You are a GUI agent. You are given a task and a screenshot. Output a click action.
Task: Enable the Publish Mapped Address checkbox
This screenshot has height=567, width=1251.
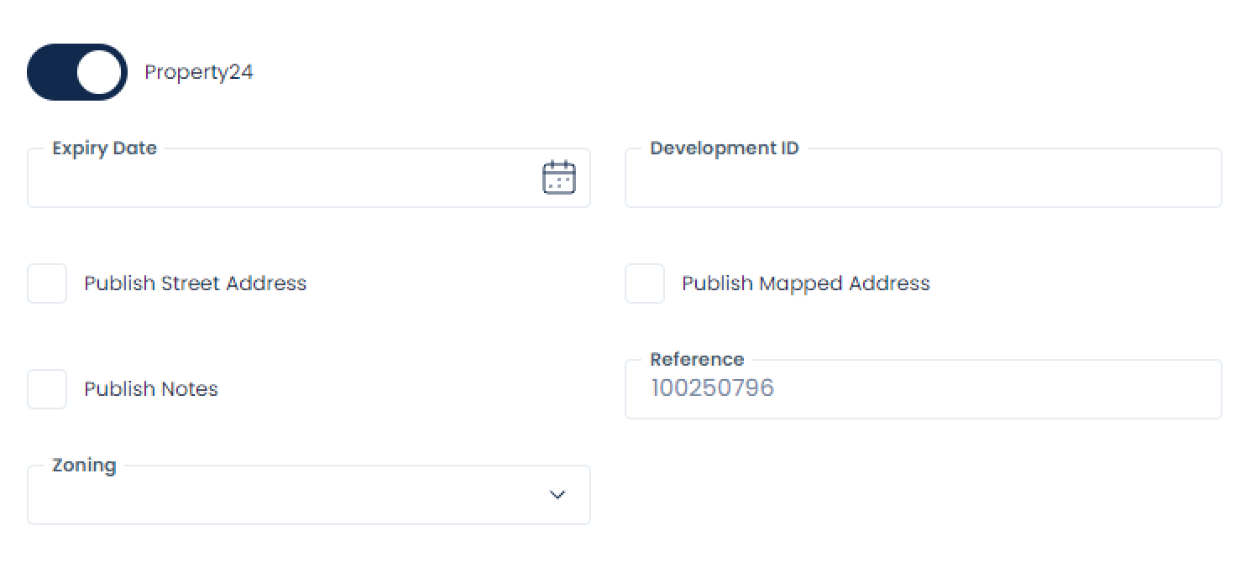tap(645, 283)
